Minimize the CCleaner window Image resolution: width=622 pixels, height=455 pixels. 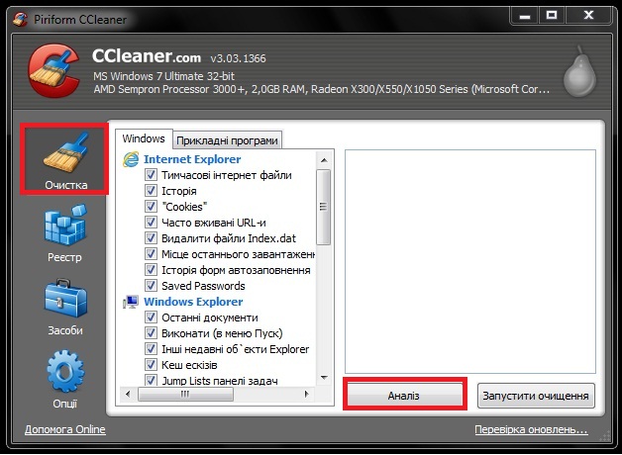pyautogui.click(x=525, y=16)
